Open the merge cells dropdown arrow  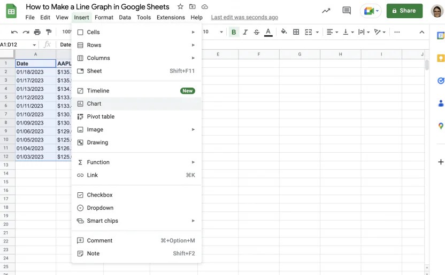pyautogui.click(x=317, y=32)
